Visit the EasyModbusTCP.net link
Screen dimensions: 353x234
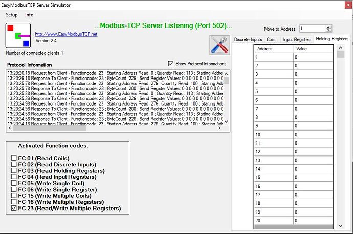pyautogui.click(x=66, y=34)
